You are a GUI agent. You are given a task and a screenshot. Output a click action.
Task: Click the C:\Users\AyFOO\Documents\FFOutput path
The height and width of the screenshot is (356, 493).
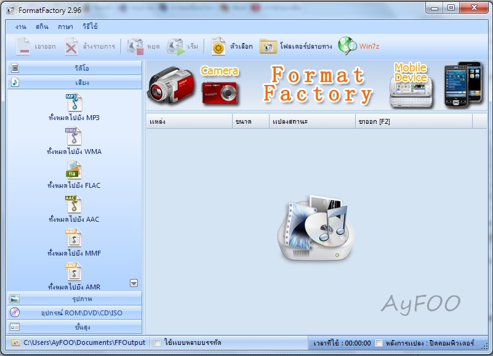(x=84, y=342)
